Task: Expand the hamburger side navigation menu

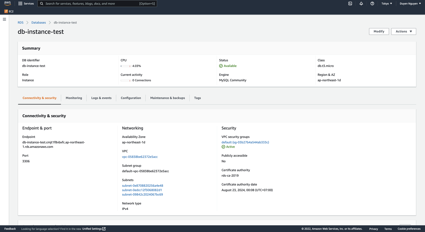Action: 4,19
